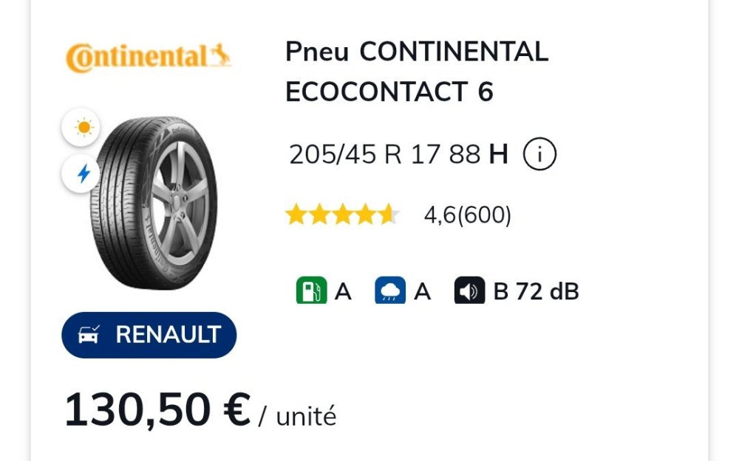Viewport: 739px width, 461px height.
Task: Click the 205/45 R 17 88 size text
Action: 385,155
